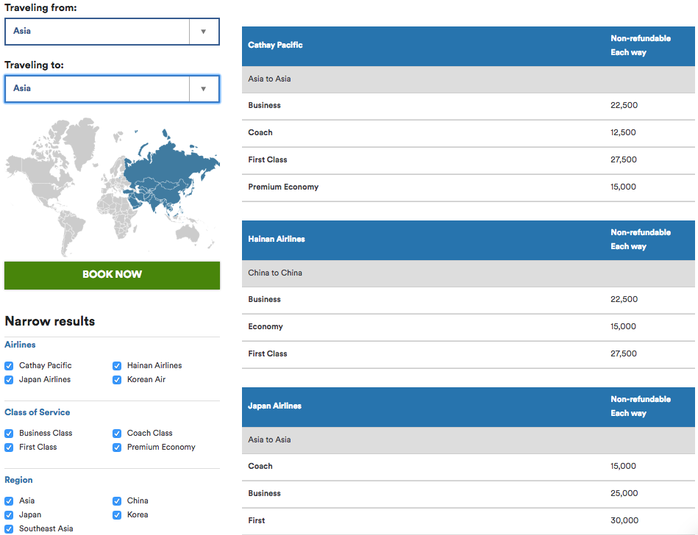698x535 pixels.
Task: Toggle the First Class filter checkbox
Action: point(9,448)
